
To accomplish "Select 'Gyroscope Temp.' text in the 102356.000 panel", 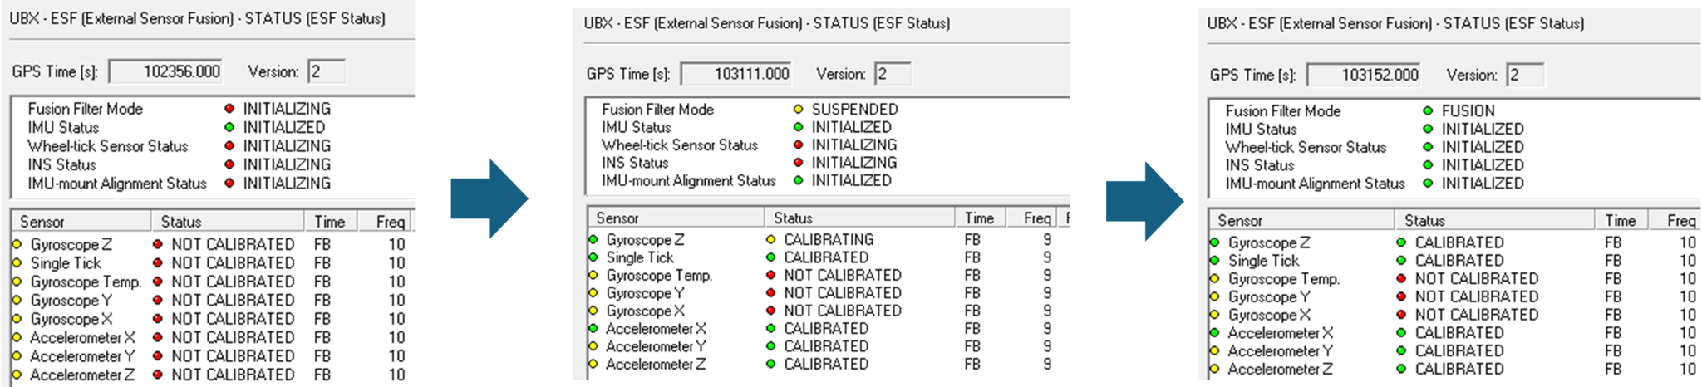I will pos(86,282).
